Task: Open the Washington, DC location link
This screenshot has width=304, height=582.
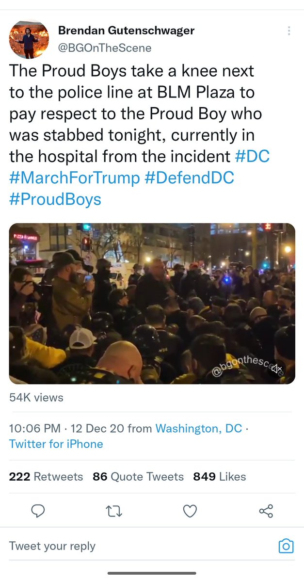Action: click(198, 429)
